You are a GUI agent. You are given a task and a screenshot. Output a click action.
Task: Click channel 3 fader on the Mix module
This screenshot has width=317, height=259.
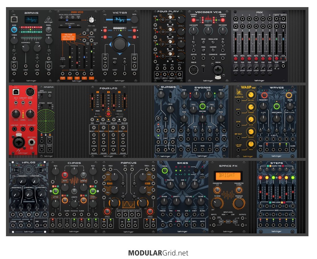click(x=249, y=39)
